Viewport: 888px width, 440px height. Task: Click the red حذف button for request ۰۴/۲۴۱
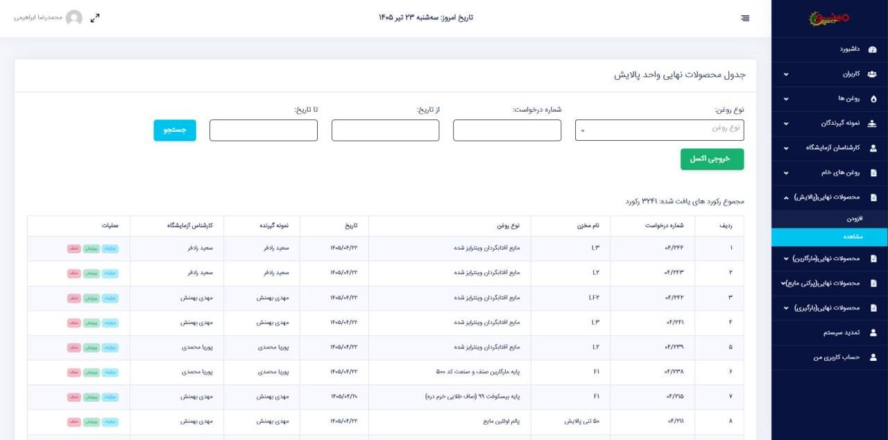(74, 323)
